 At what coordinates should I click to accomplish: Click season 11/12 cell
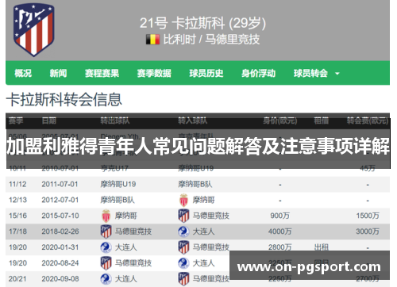pos(17,184)
